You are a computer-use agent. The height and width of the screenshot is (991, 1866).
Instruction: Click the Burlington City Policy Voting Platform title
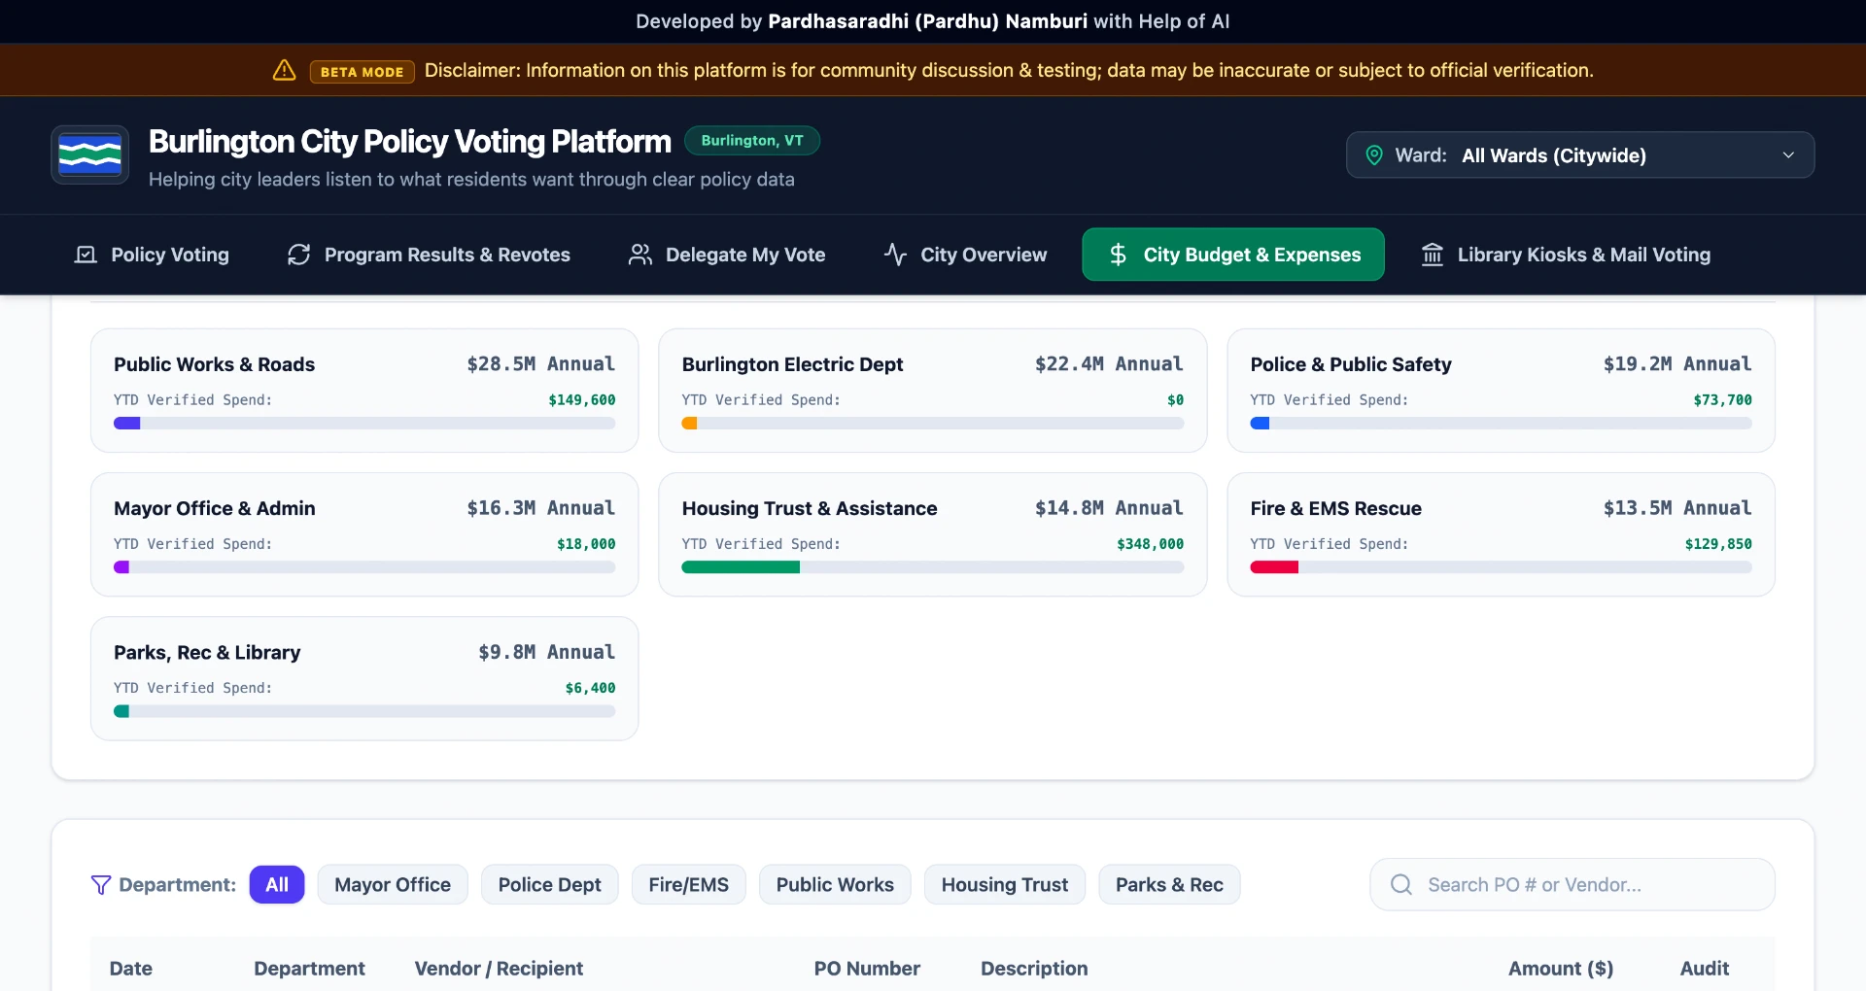410,142
